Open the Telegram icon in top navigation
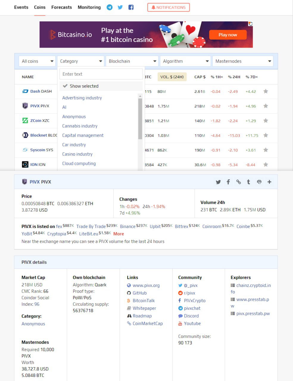The width and height of the screenshot is (293, 381). (110, 7)
